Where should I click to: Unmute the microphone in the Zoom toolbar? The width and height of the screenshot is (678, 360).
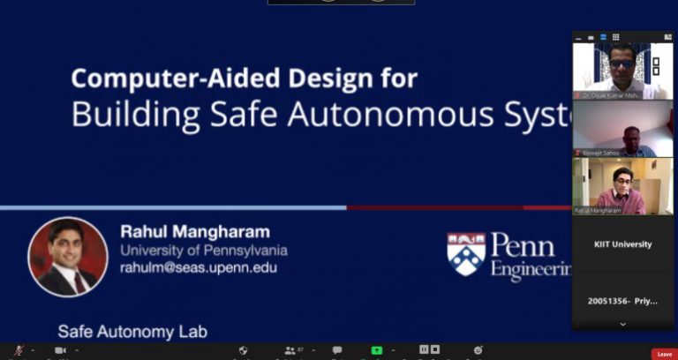click(19, 351)
